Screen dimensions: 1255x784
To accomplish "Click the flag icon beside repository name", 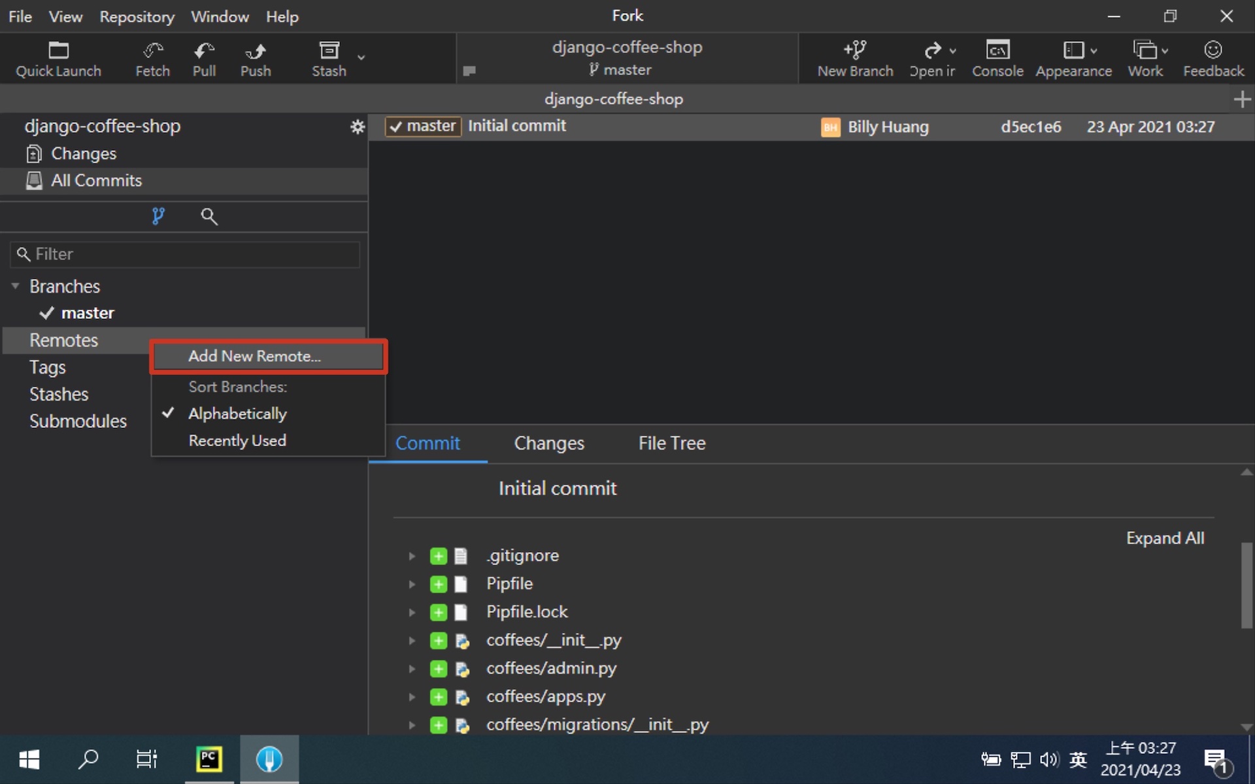I will pyautogui.click(x=469, y=71).
